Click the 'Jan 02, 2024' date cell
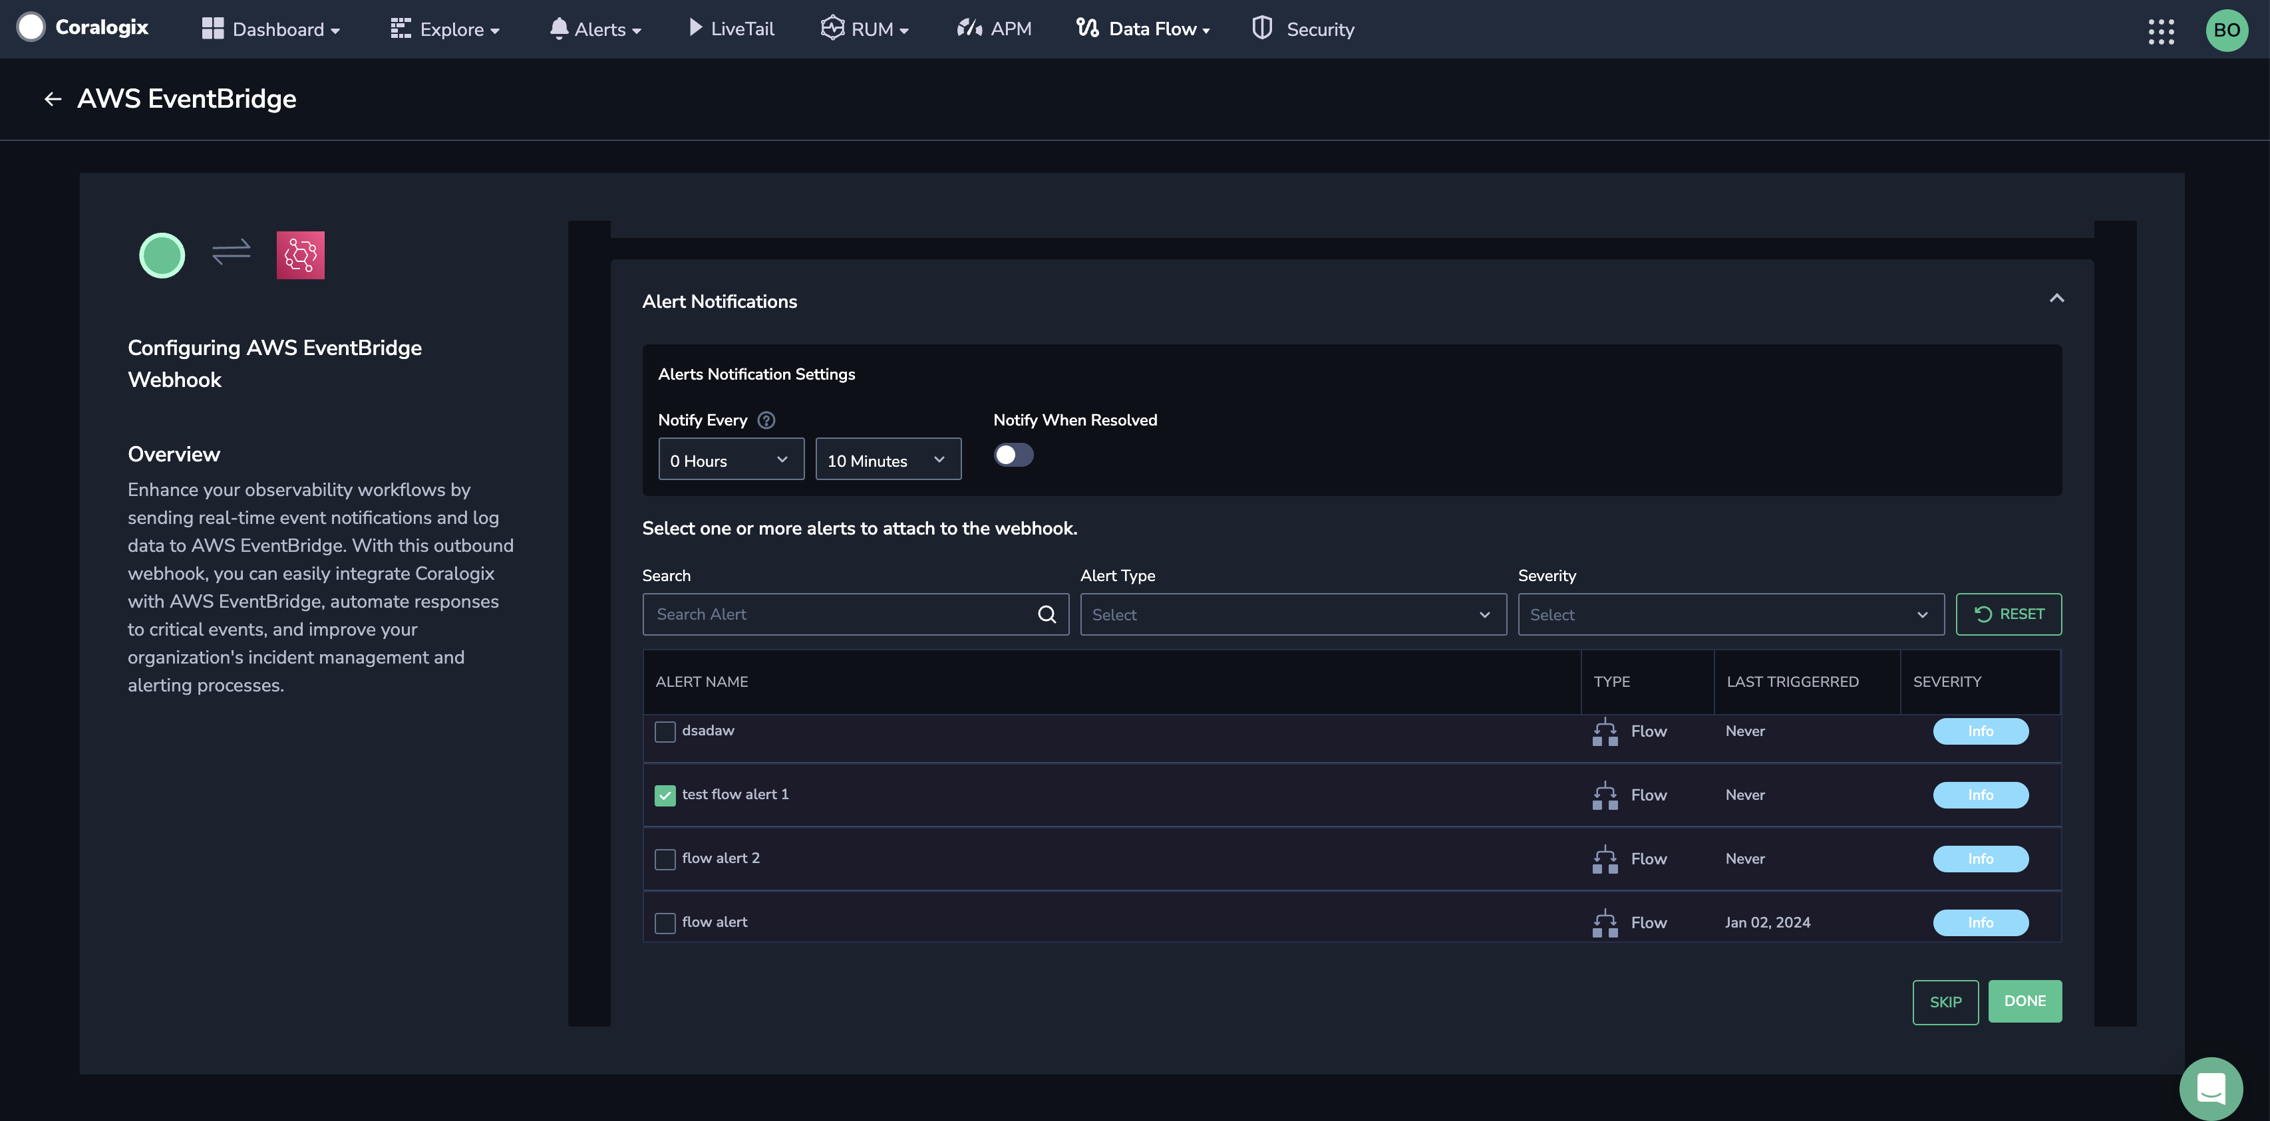 coord(1767,922)
